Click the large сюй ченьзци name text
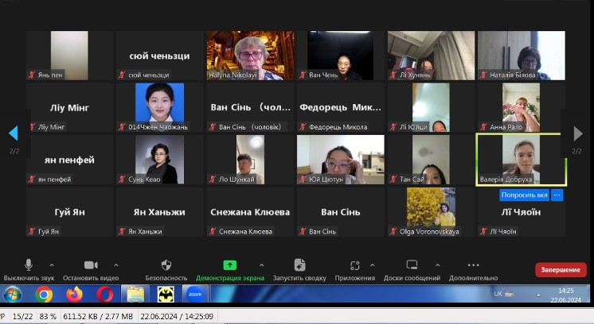Screen dimensions: 594x324 pyautogui.click(x=159, y=56)
